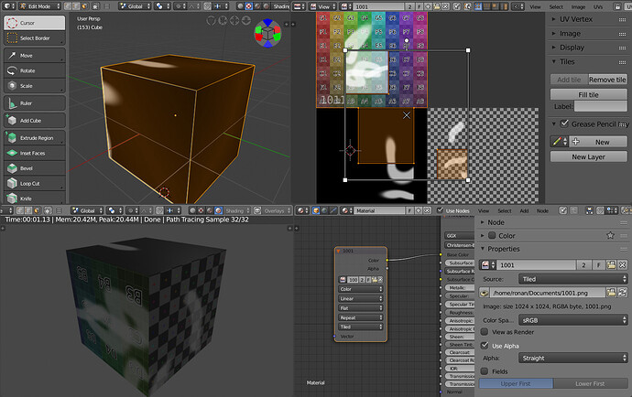The width and height of the screenshot is (632, 397).
Task: Open the Color Space sRGB dropdown
Action: 572,320
